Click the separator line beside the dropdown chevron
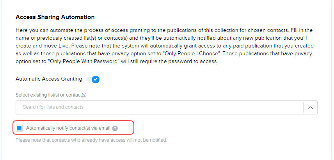The width and height of the screenshot is (334, 160). pyautogui.click(x=303, y=107)
